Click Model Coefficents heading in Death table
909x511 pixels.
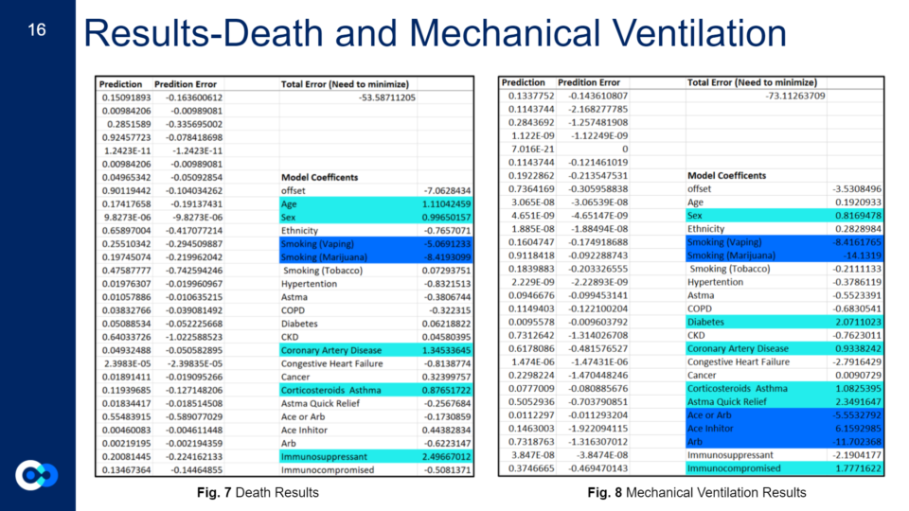(x=319, y=177)
